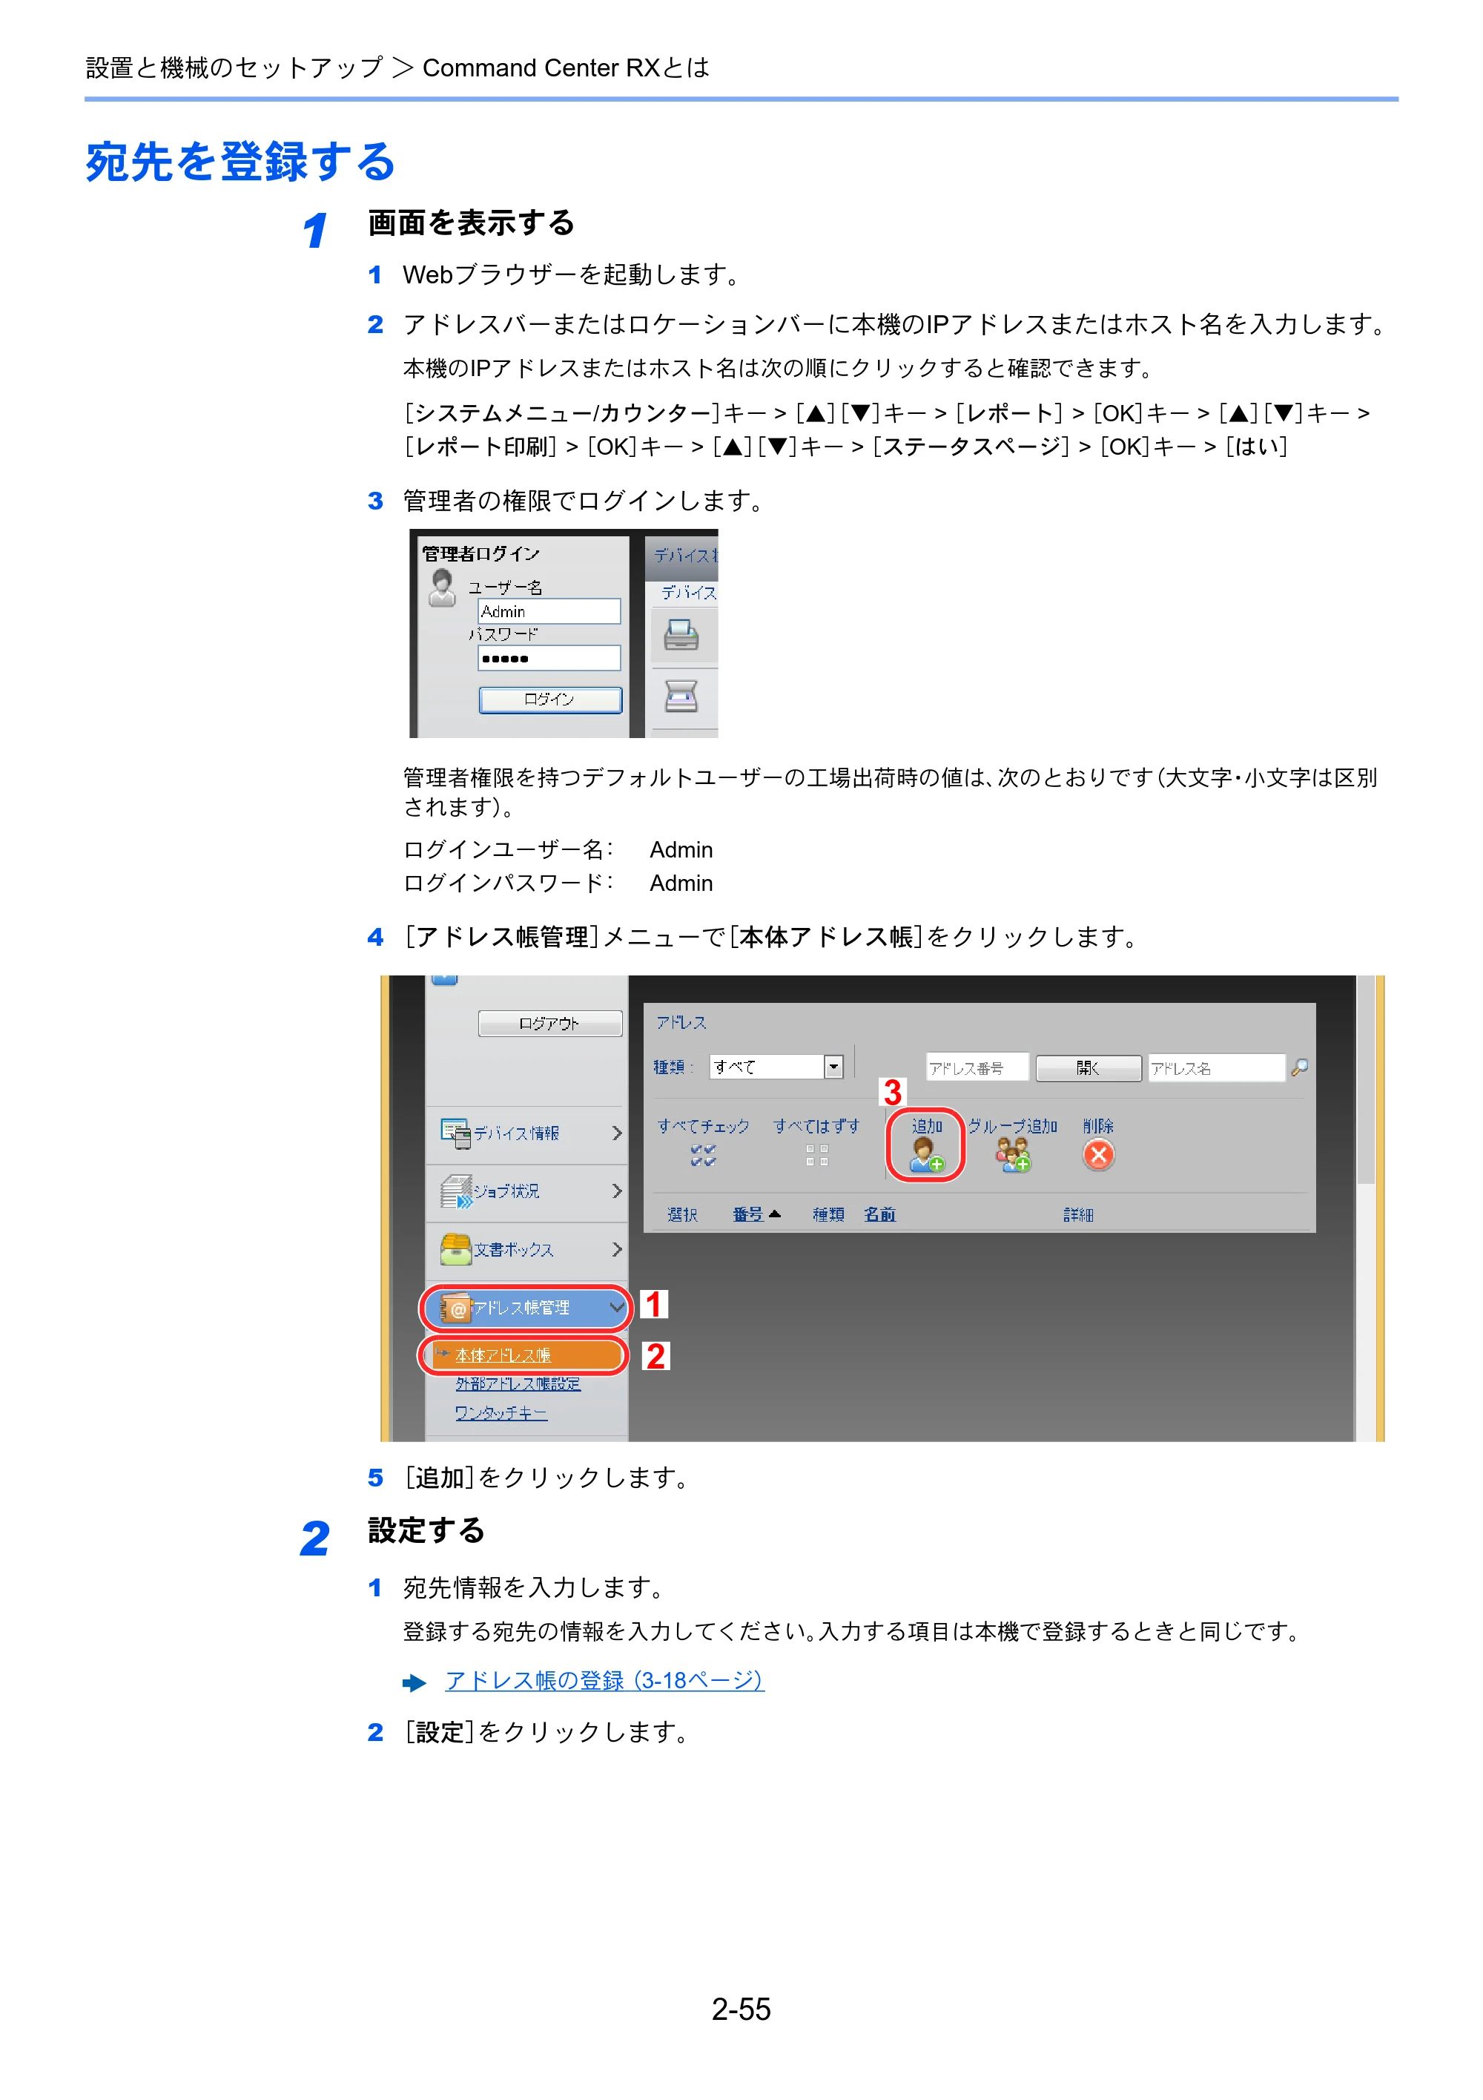Click the 選択 column header
Screen dimensions: 1483x2100
click(x=682, y=1214)
